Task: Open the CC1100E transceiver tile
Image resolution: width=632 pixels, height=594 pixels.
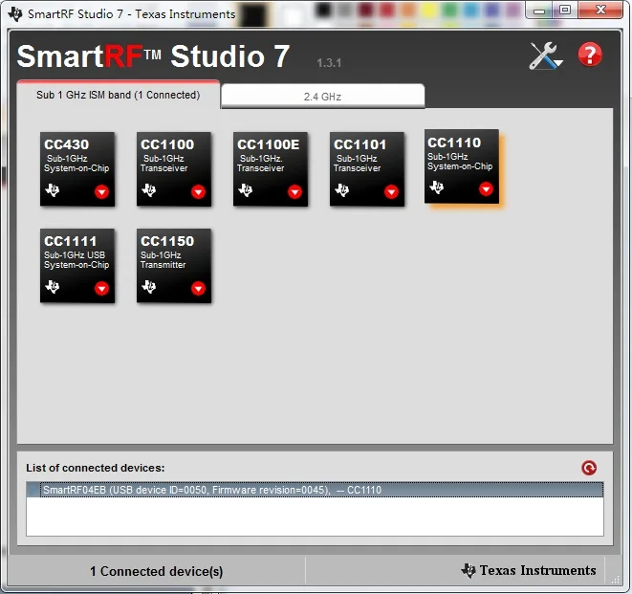Action: (271, 169)
